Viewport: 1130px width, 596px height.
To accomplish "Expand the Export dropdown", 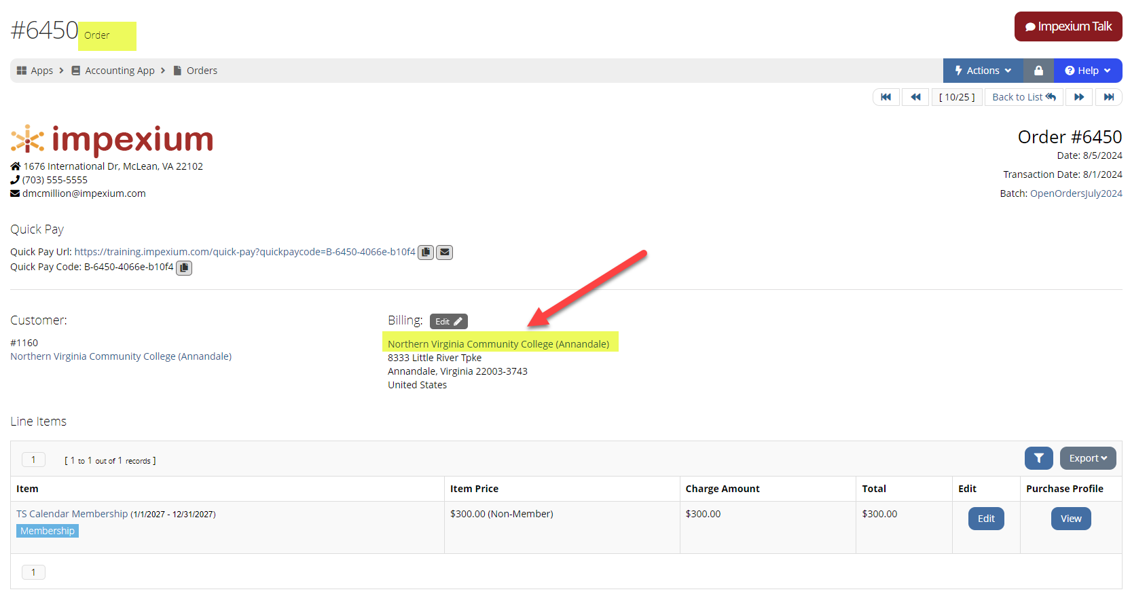I will click(1088, 458).
